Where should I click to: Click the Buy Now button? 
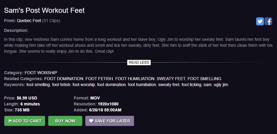coord(65,121)
